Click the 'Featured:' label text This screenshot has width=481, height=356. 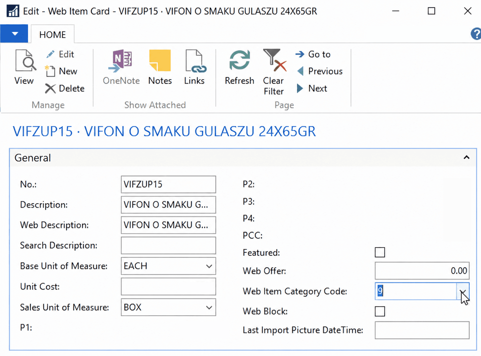point(261,253)
